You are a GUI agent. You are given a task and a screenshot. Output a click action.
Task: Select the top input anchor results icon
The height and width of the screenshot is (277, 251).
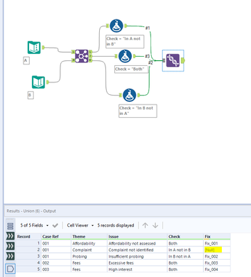pos(10,236)
